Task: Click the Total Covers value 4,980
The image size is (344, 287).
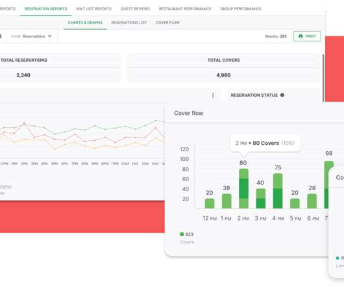Action: (223, 75)
